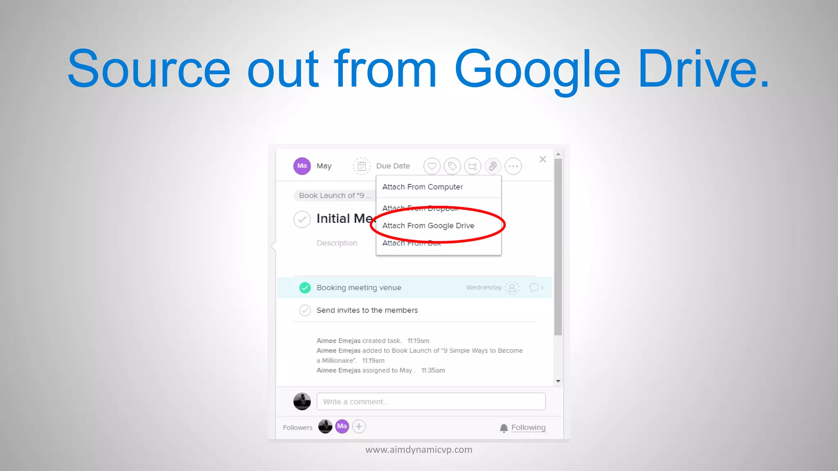Click the Ma follower avatar

click(342, 426)
